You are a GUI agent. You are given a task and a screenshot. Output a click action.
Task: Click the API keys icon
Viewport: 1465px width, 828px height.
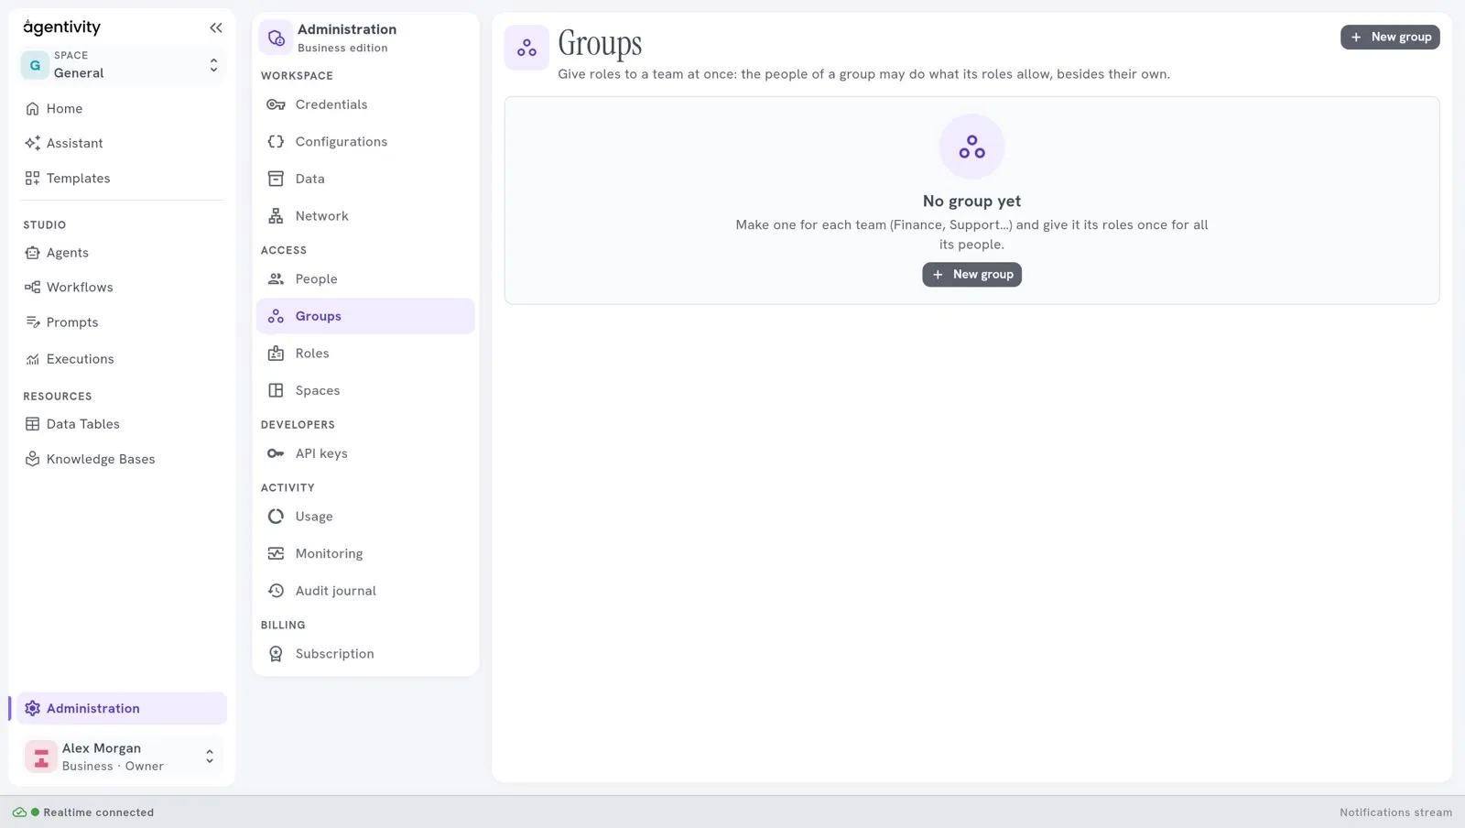276,453
